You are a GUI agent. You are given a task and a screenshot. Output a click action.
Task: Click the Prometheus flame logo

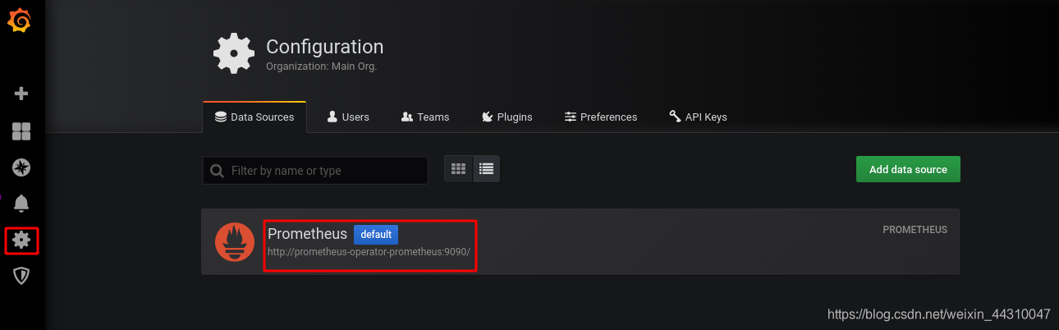click(235, 242)
